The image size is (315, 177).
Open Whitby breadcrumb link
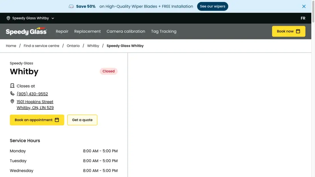(x=93, y=46)
